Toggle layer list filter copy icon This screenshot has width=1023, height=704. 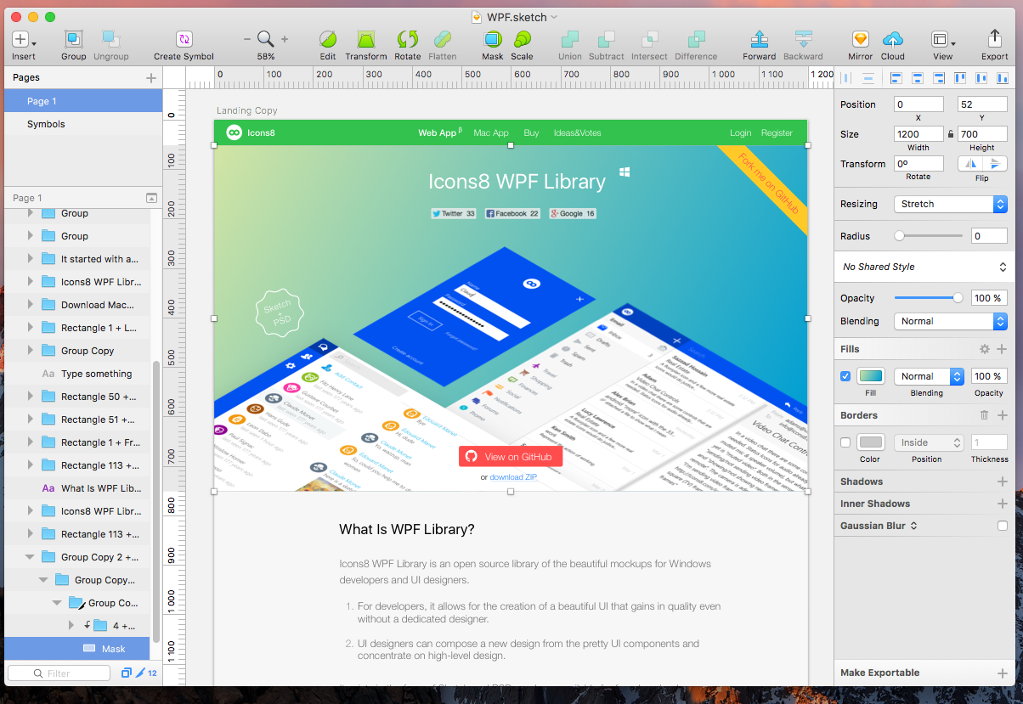pos(127,673)
